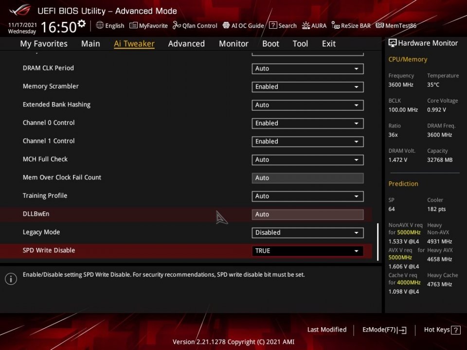Open Channel 0 Control dropdown

[x=307, y=123]
